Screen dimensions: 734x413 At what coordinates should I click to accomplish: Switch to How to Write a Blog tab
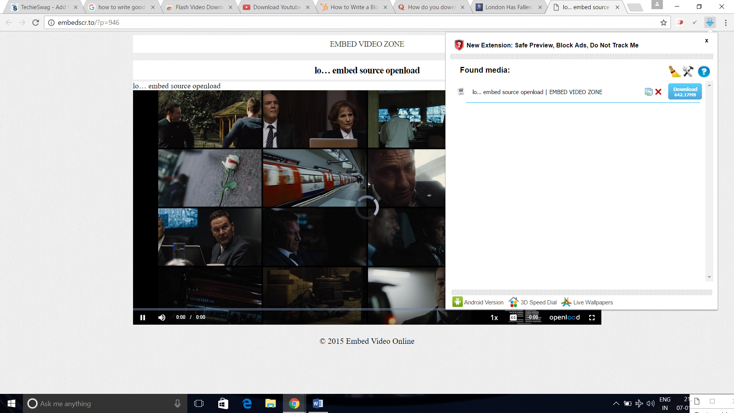354,7
